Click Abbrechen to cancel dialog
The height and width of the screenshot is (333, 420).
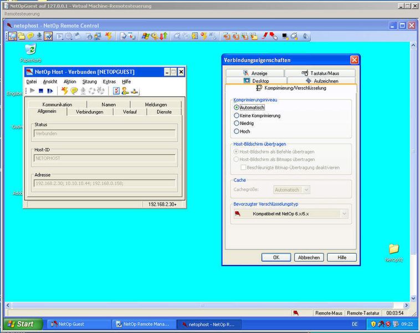pyautogui.click(x=309, y=258)
